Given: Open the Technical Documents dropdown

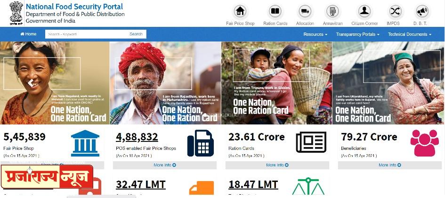Looking at the screenshot, I should (x=410, y=34).
